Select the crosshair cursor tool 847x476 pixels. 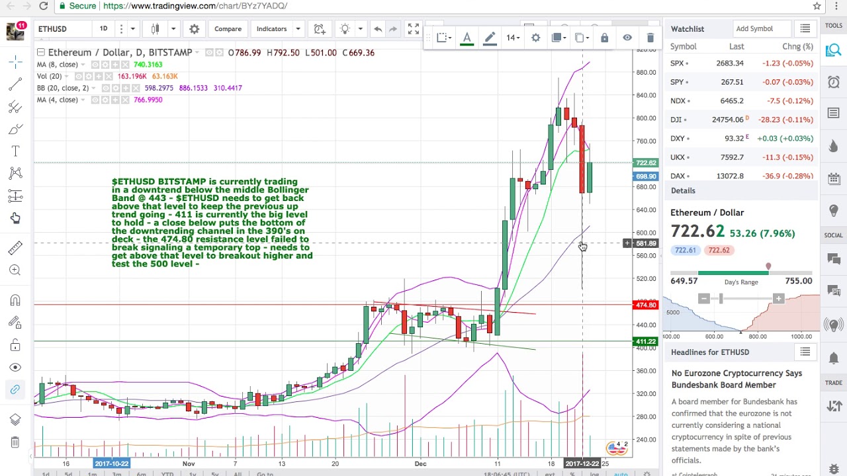pos(15,62)
